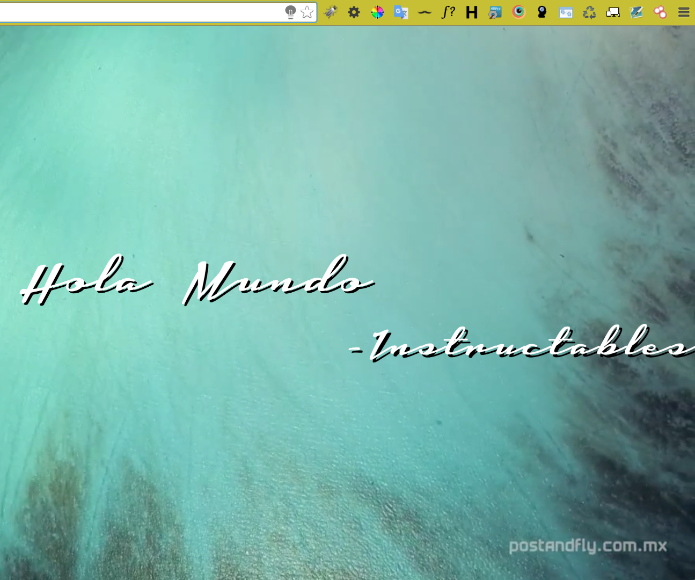This screenshot has width=695, height=580.
Task: Click the postandfly.com.mx watermark
Action: click(588, 546)
